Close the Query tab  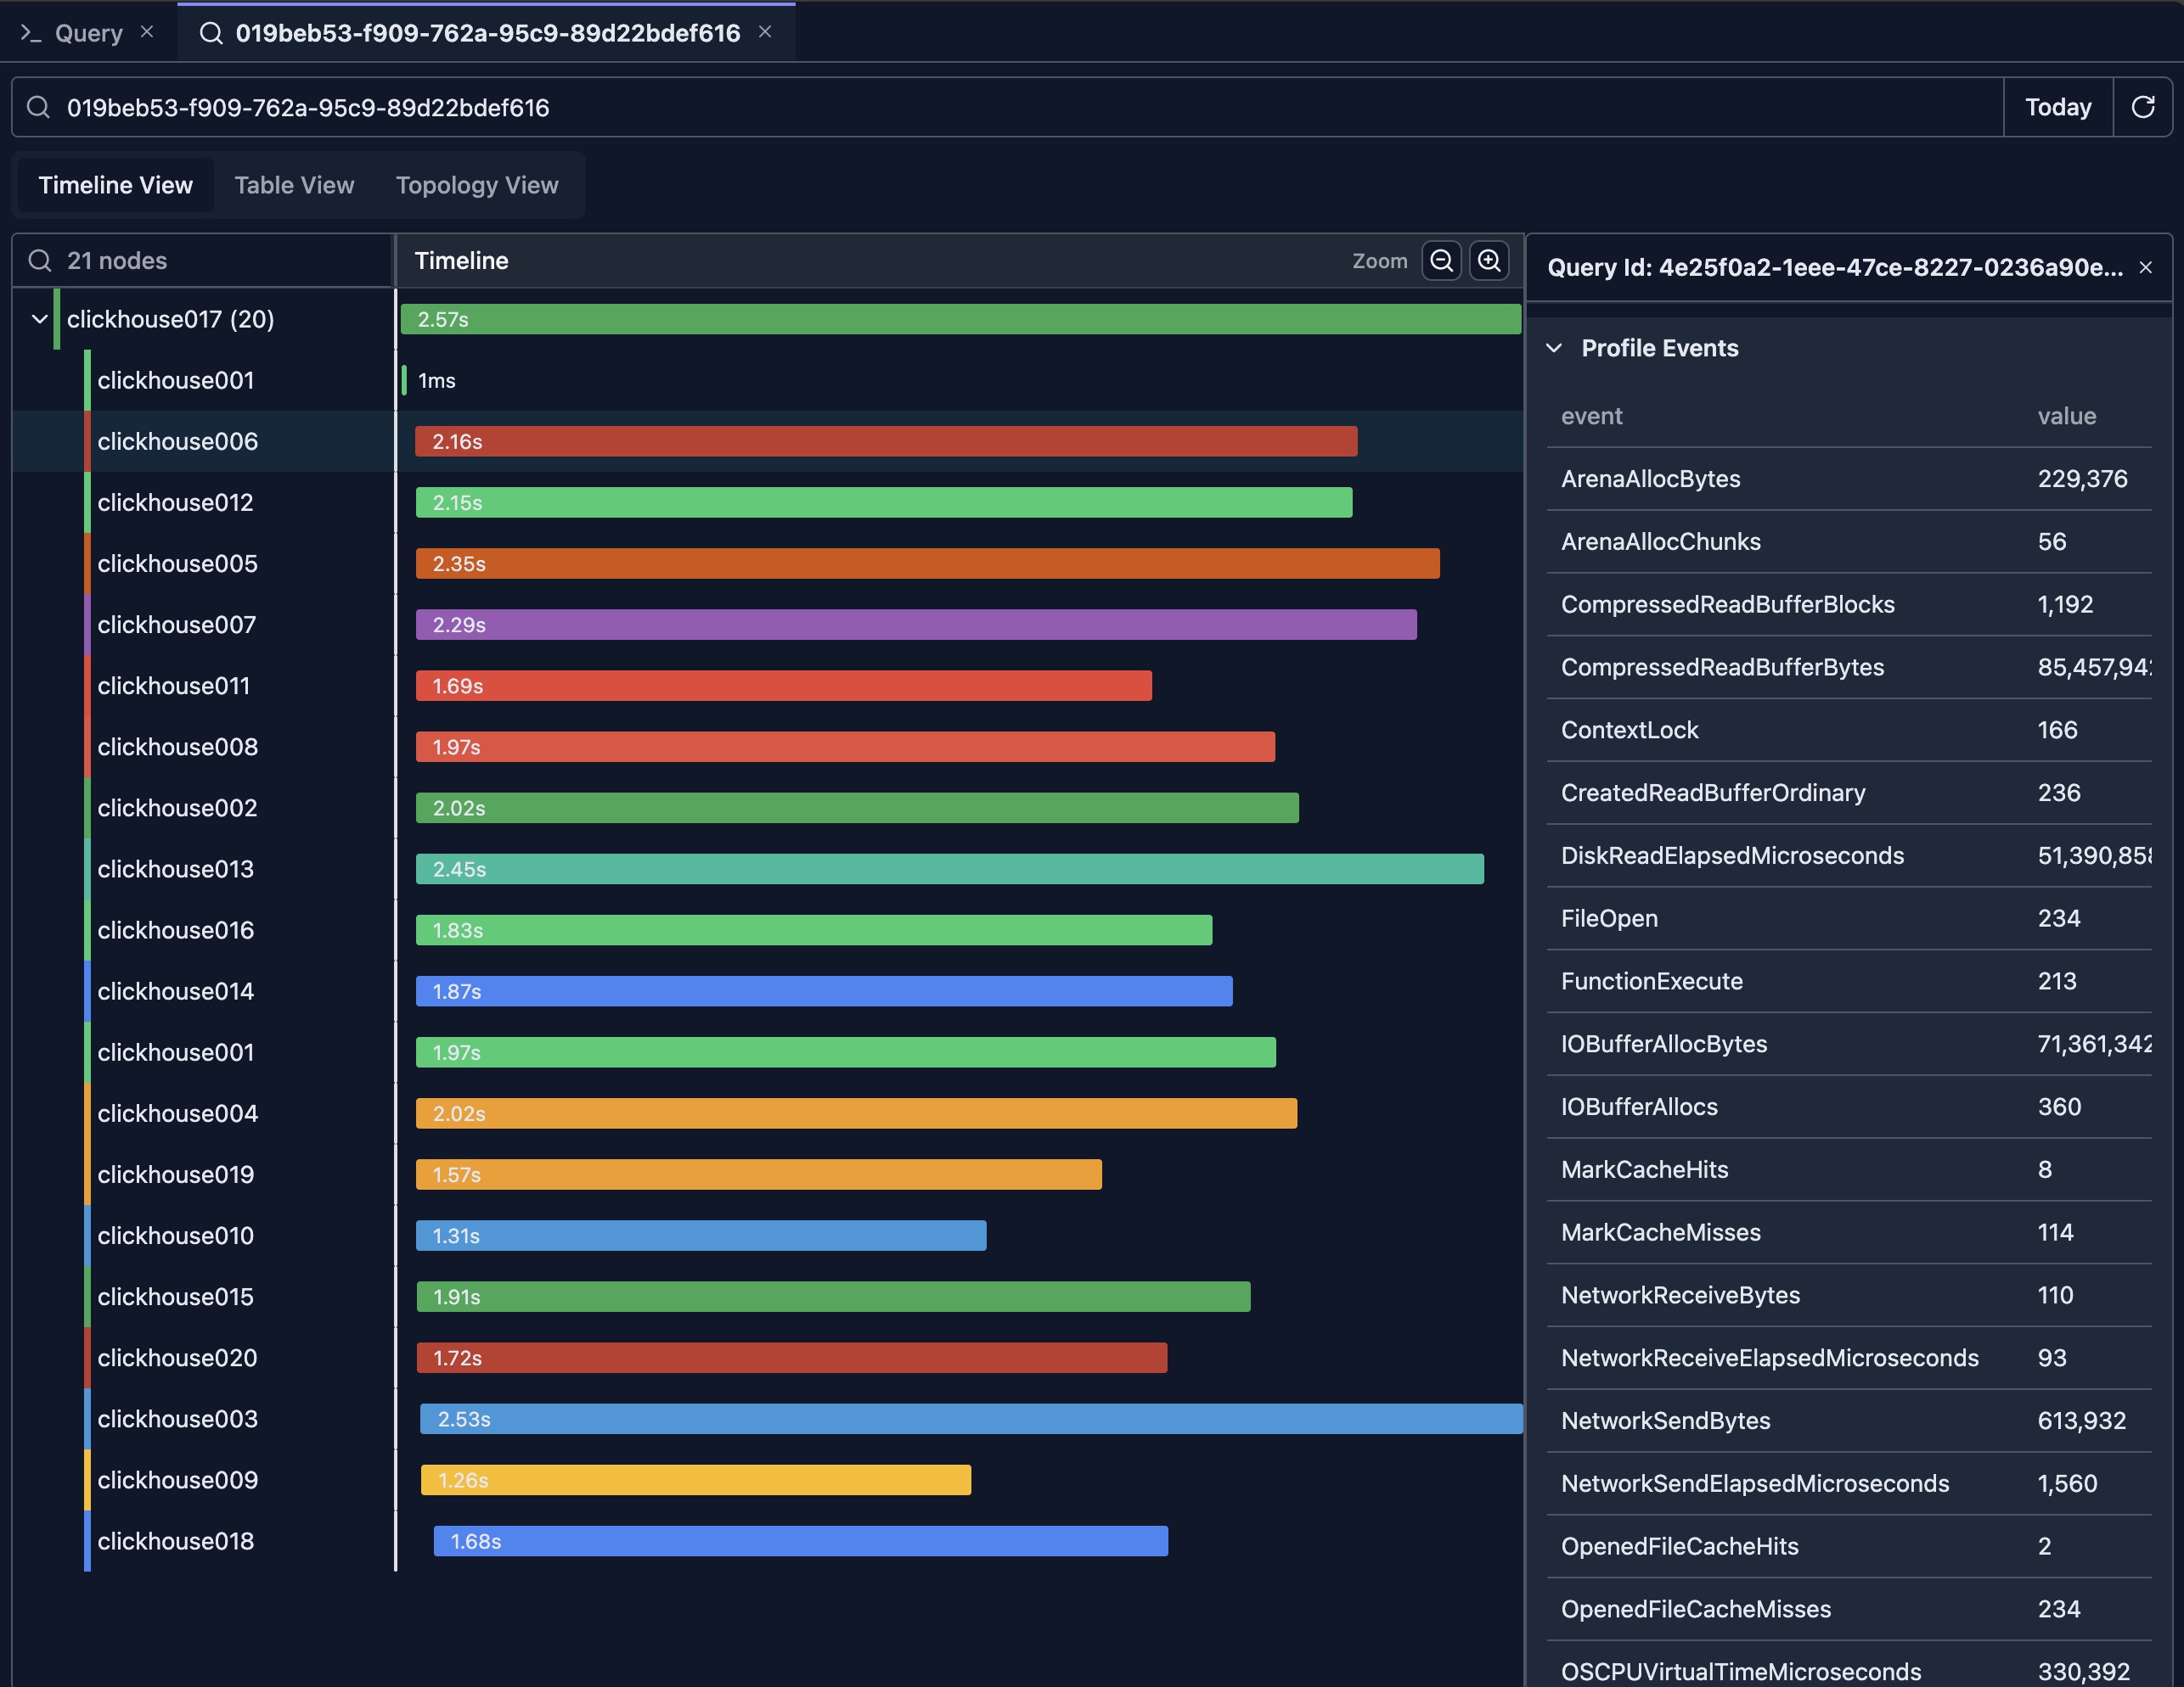click(x=147, y=31)
